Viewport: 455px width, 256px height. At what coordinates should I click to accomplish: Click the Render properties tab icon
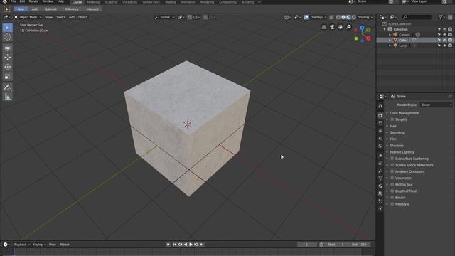pos(380,115)
